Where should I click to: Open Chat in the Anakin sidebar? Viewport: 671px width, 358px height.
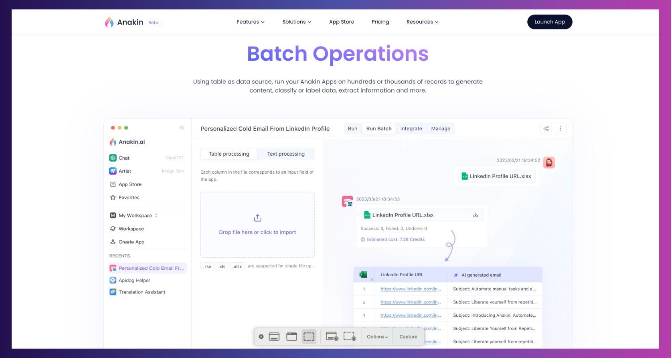124,158
